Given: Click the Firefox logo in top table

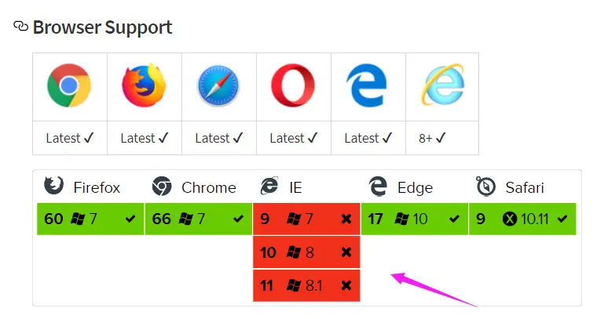Looking at the screenshot, I should click(x=144, y=86).
